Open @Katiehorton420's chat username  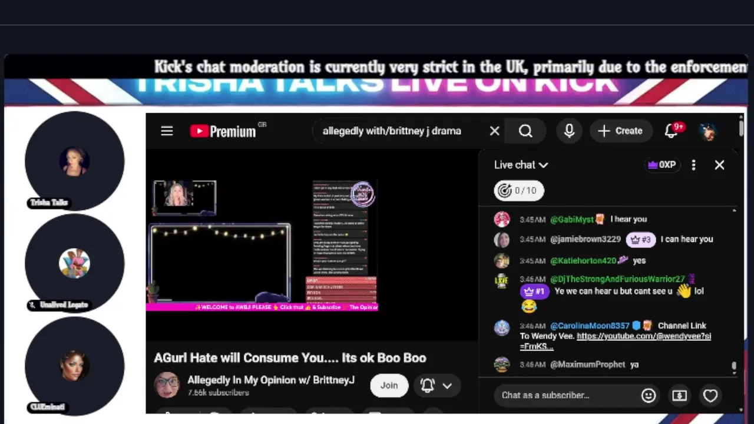584,260
